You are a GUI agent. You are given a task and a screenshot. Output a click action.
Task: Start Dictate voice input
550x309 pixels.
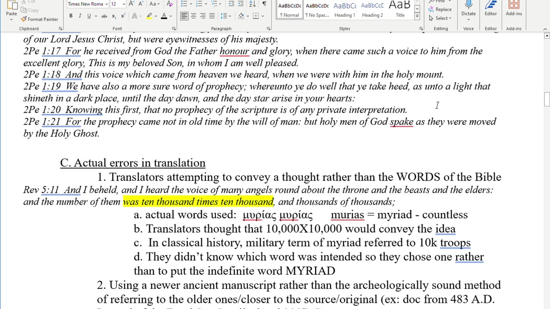coord(468,9)
